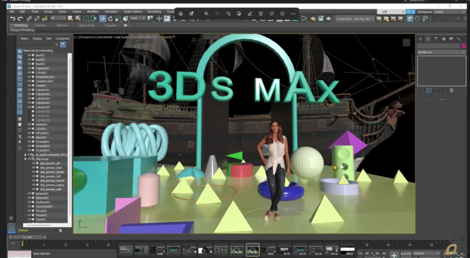Open the Workspaces Default dropdown
The width and height of the screenshot is (470, 258).
pyautogui.click(x=450, y=11)
